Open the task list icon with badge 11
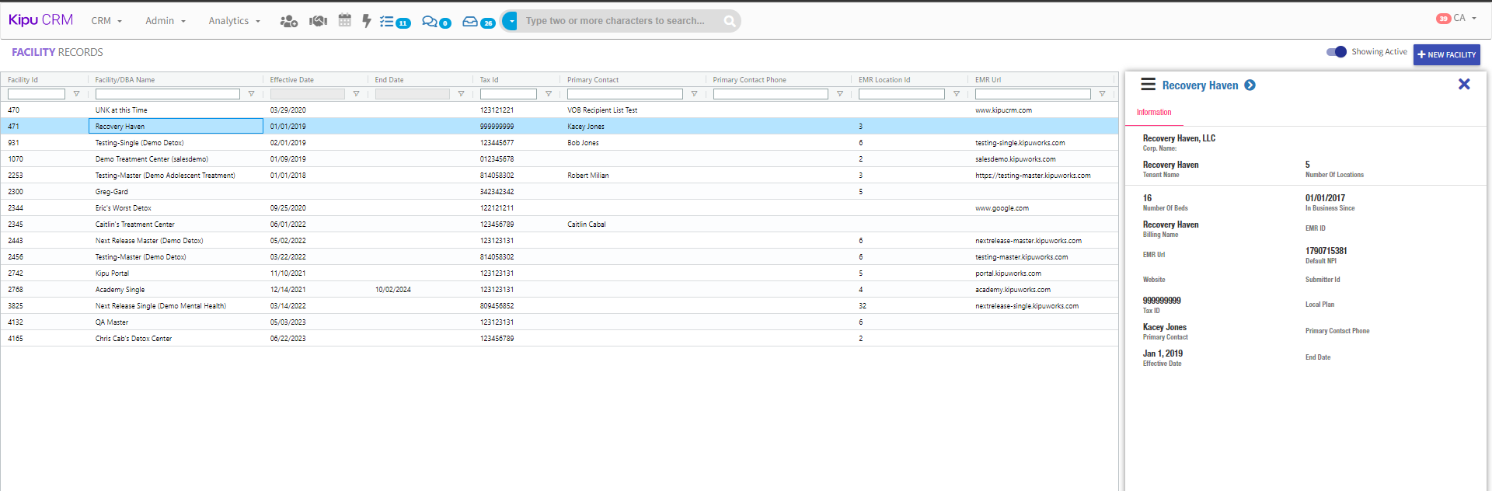Screen dimensions: 1492x491 tap(387, 22)
